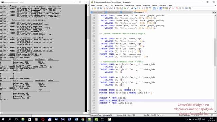Play back the recorded macro icon
The image size is (217, 122).
pyautogui.click(x=183, y=8)
